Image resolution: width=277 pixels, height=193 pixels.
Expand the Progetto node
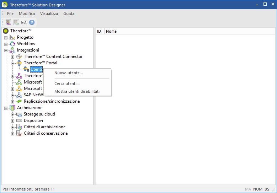pos(6,38)
